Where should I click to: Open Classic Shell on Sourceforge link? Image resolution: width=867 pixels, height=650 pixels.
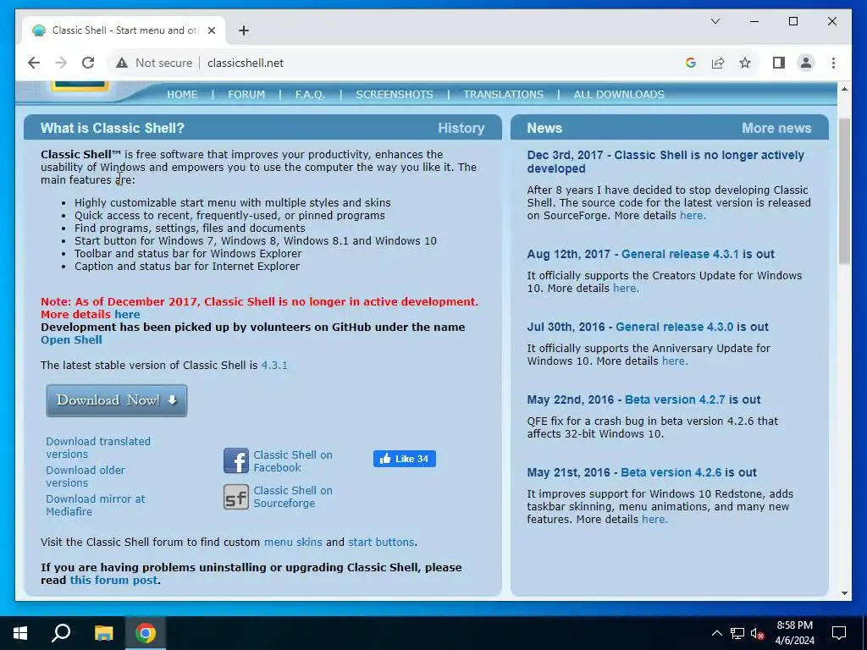pos(293,497)
